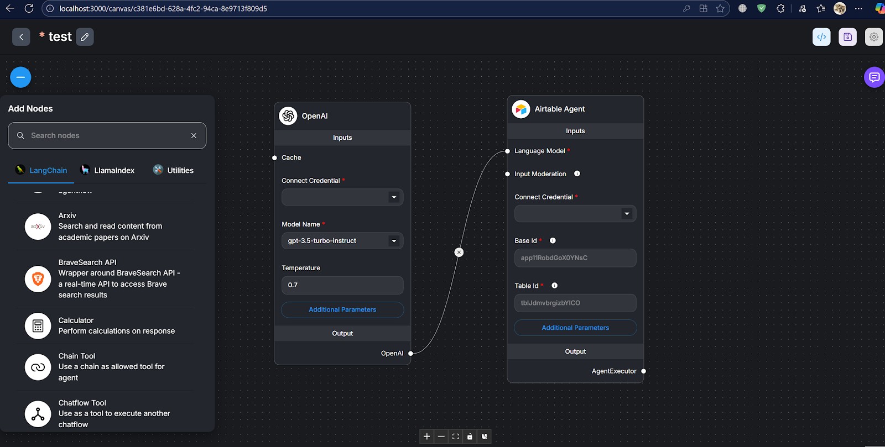Click the Airtable Agent node logo
This screenshot has width=885, height=447.
coord(521,109)
